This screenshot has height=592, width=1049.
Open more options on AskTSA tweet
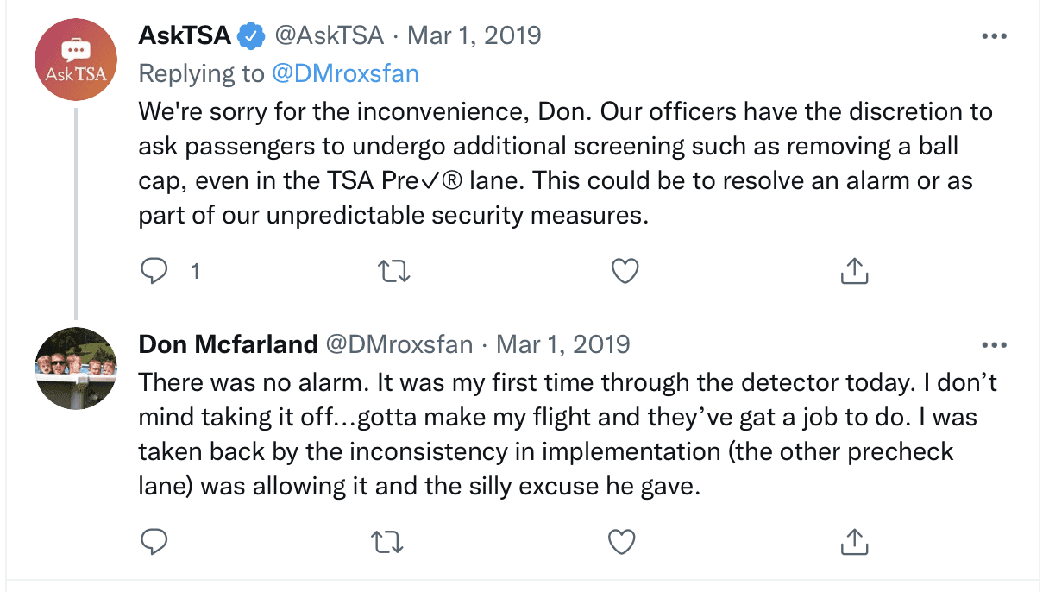(995, 36)
